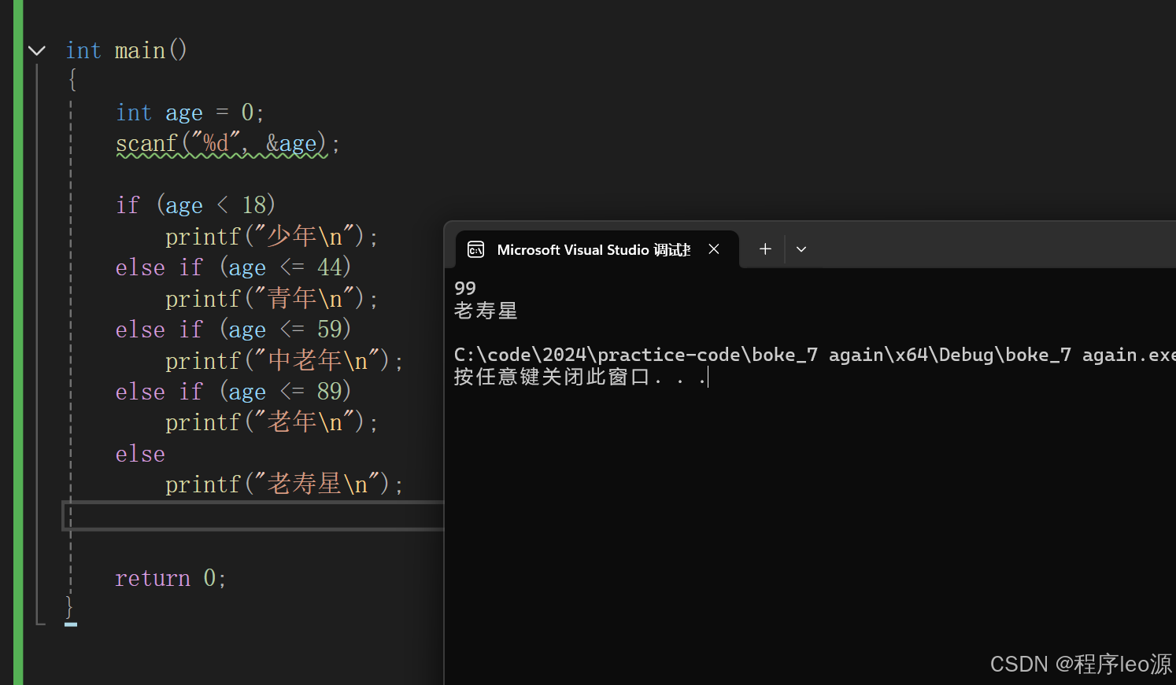Click the printf("少年\n") statement
Viewport: 1176px width, 685px height.
272,236
